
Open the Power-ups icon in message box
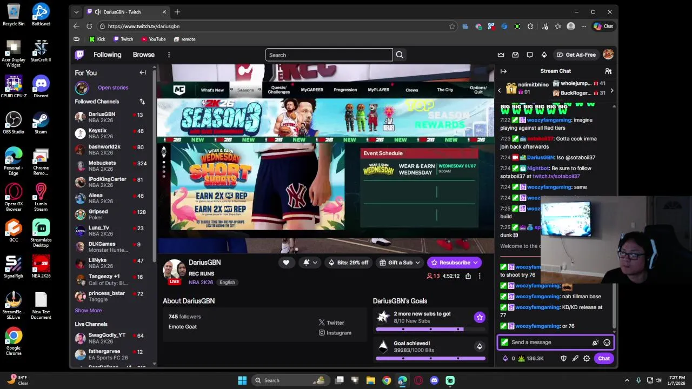(x=595, y=343)
